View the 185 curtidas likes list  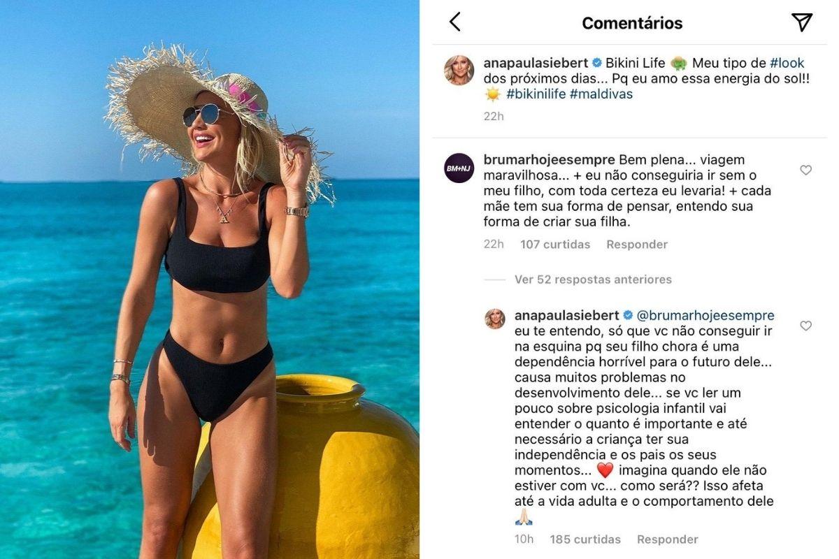coord(585,539)
